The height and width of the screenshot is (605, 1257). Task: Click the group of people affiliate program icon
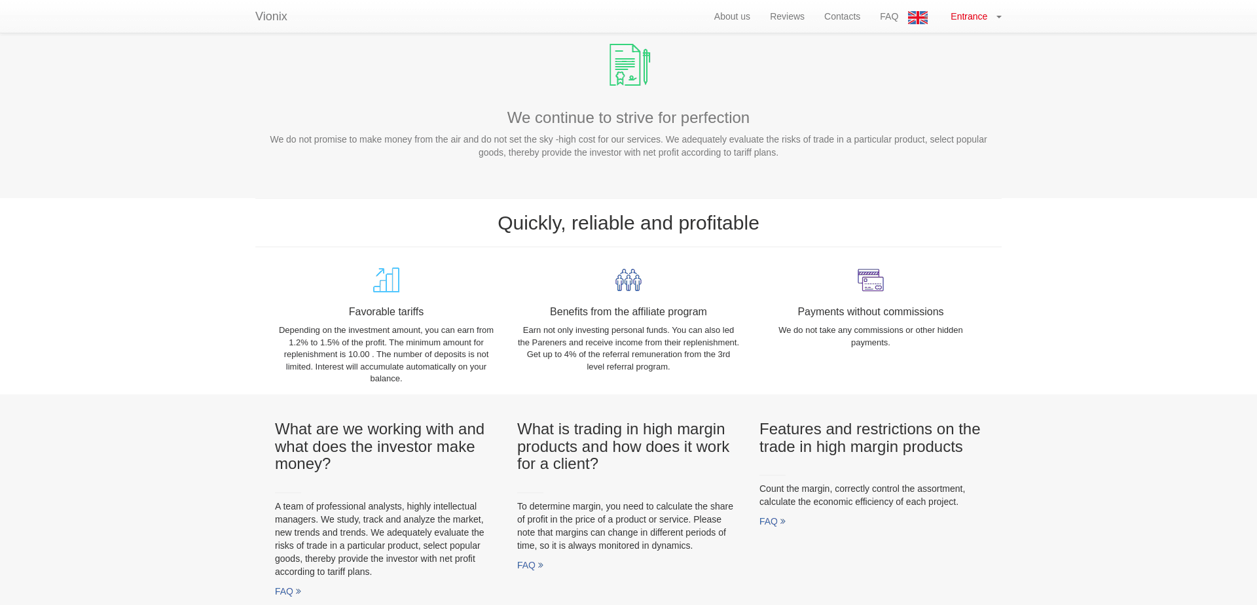(x=628, y=279)
